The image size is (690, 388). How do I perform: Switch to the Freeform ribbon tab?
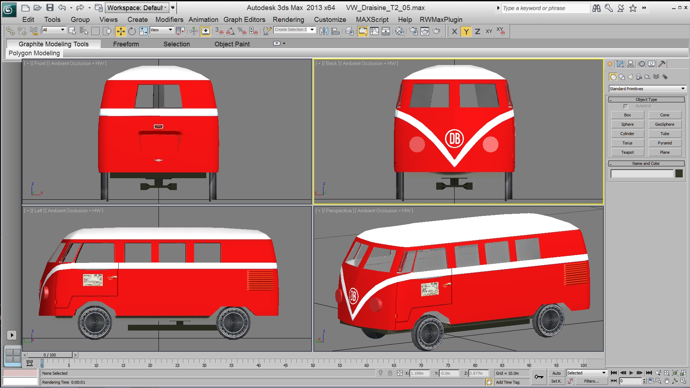coord(126,44)
